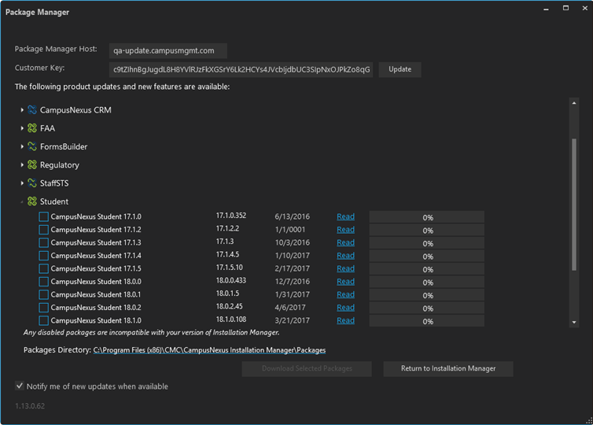593x425 pixels.
Task: Click the Customer Key input field
Action: tap(241, 69)
